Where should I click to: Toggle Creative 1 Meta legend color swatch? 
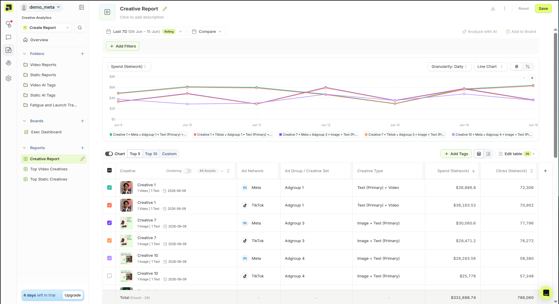[111, 135]
